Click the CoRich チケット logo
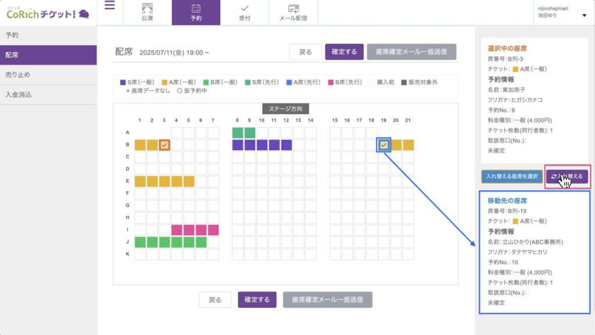 pyautogui.click(x=48, y=12)
